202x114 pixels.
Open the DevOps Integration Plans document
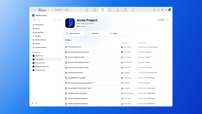click(76, 57)
